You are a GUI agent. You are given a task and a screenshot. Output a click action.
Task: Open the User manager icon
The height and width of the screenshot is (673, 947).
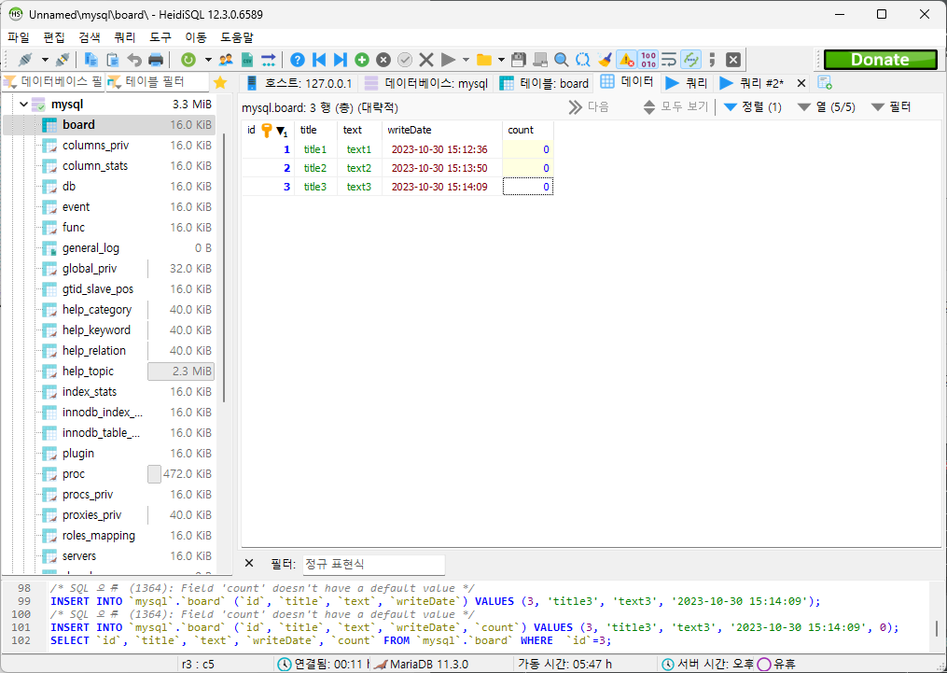point(226,60)
